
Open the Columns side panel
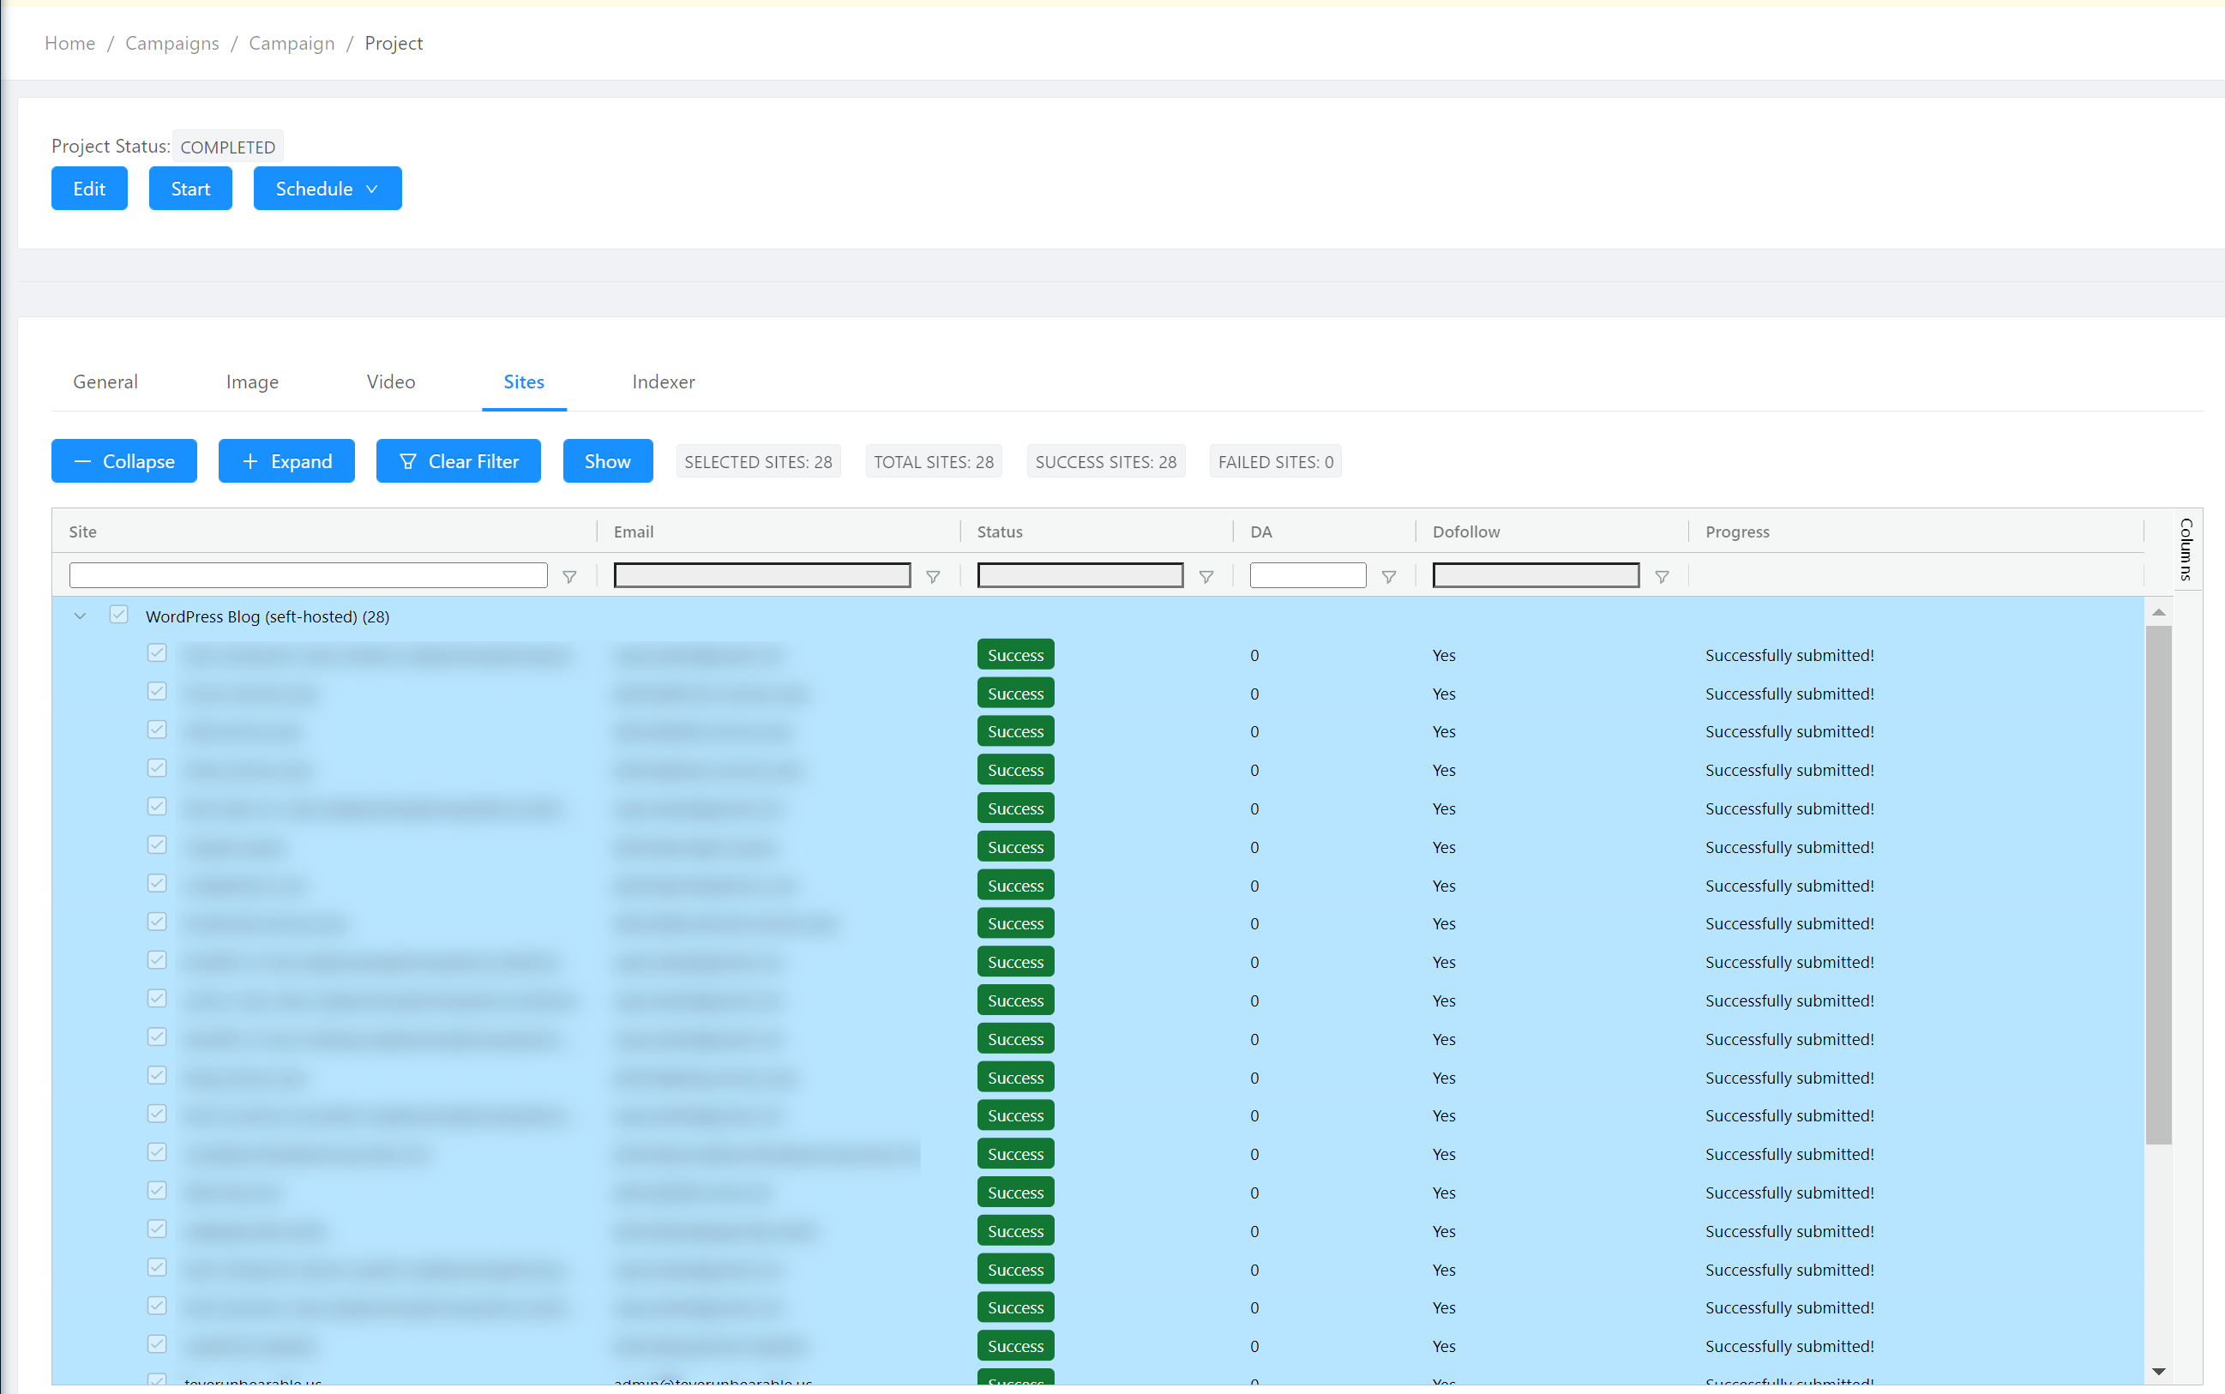[2186, 549]
